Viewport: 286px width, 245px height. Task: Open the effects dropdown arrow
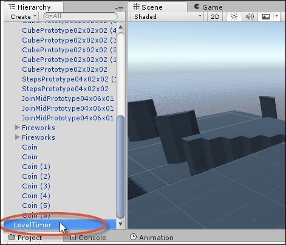(x=277, y=16)
